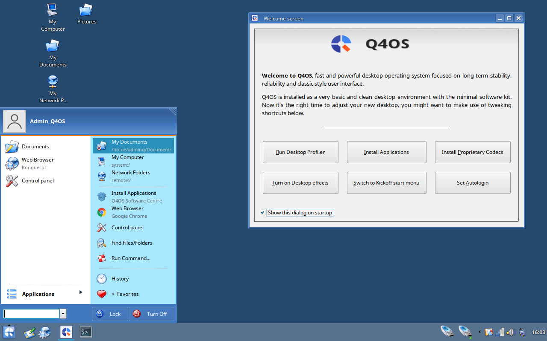This screenshot has width=547, height=341.
Task: Open My Documents at /home/adminq/Documents
Action: pyautogui.click(x=133, y=146)
